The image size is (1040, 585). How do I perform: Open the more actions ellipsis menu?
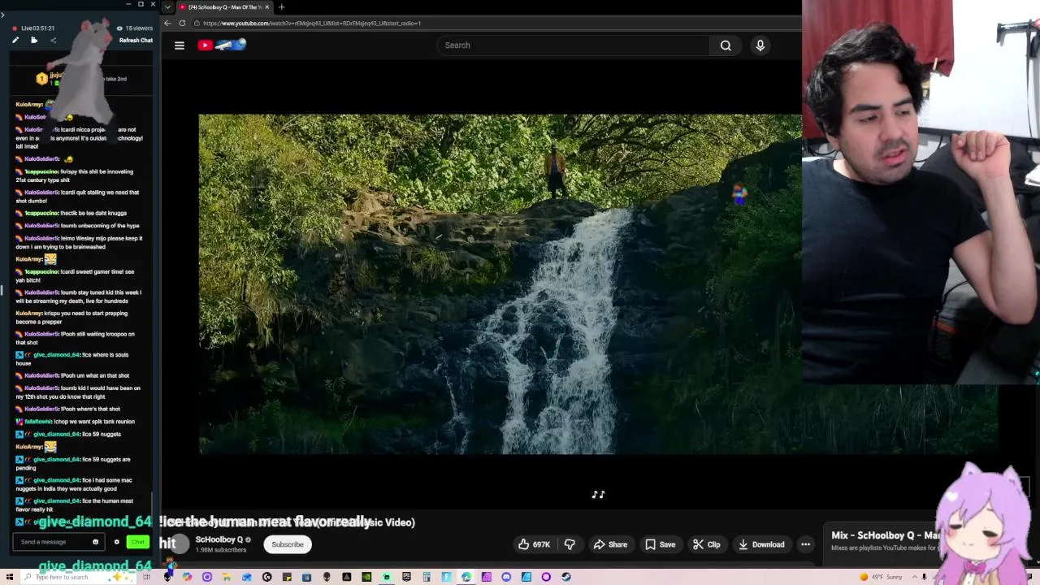(805, 544)
